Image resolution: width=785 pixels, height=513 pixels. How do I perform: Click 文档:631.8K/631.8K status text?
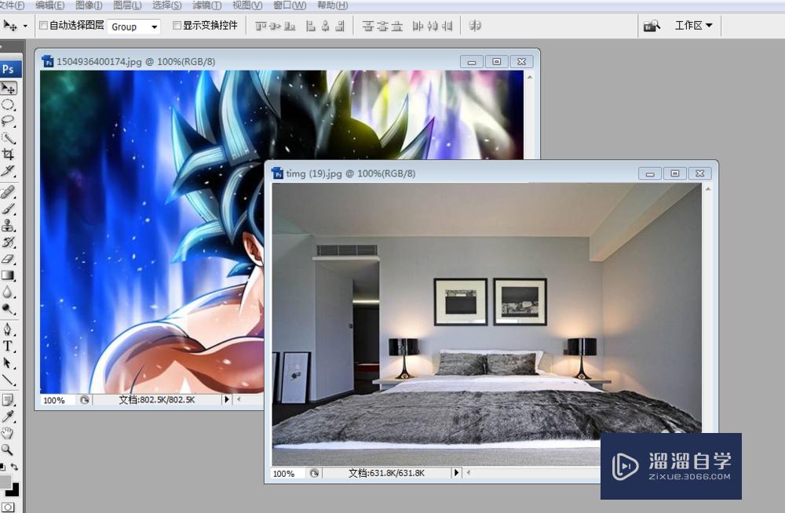(x=386, y=473)
